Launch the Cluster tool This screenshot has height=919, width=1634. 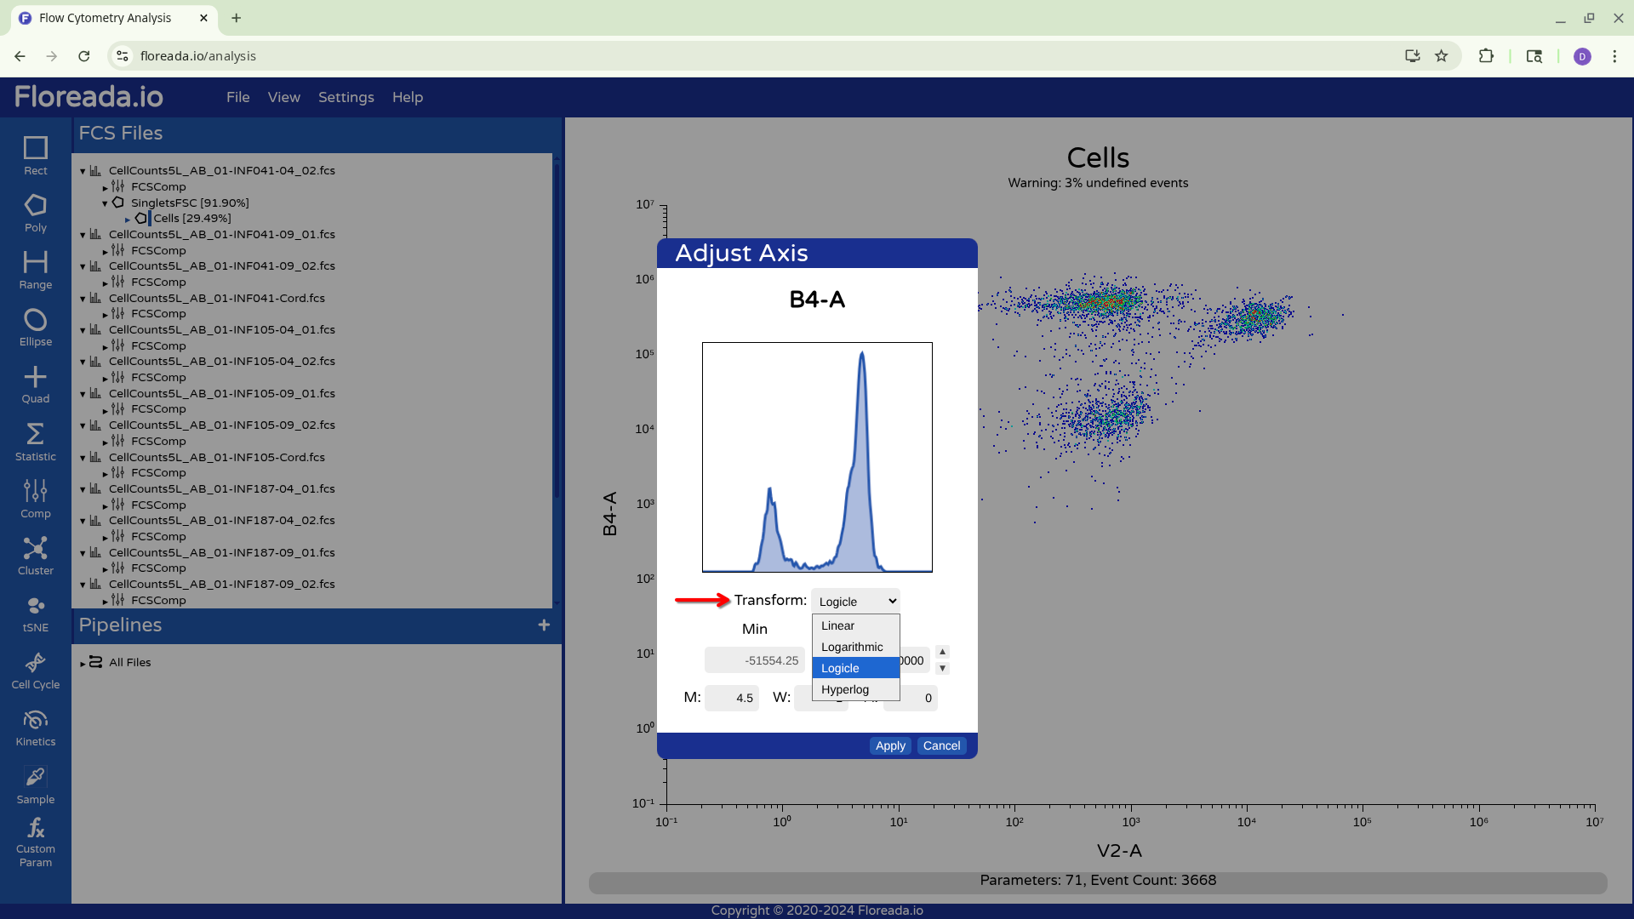[35, 556]
